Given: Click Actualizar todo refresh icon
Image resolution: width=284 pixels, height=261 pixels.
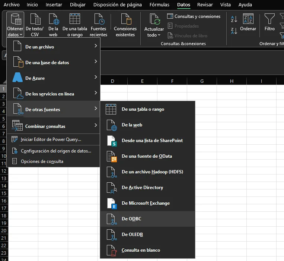Looking at the screenshot, I should pyautogui.click(x=155, y=19).
